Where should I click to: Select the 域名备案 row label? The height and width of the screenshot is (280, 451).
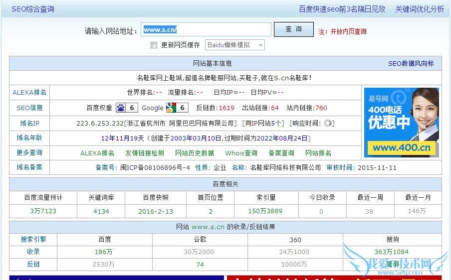[x=29, y=167]
